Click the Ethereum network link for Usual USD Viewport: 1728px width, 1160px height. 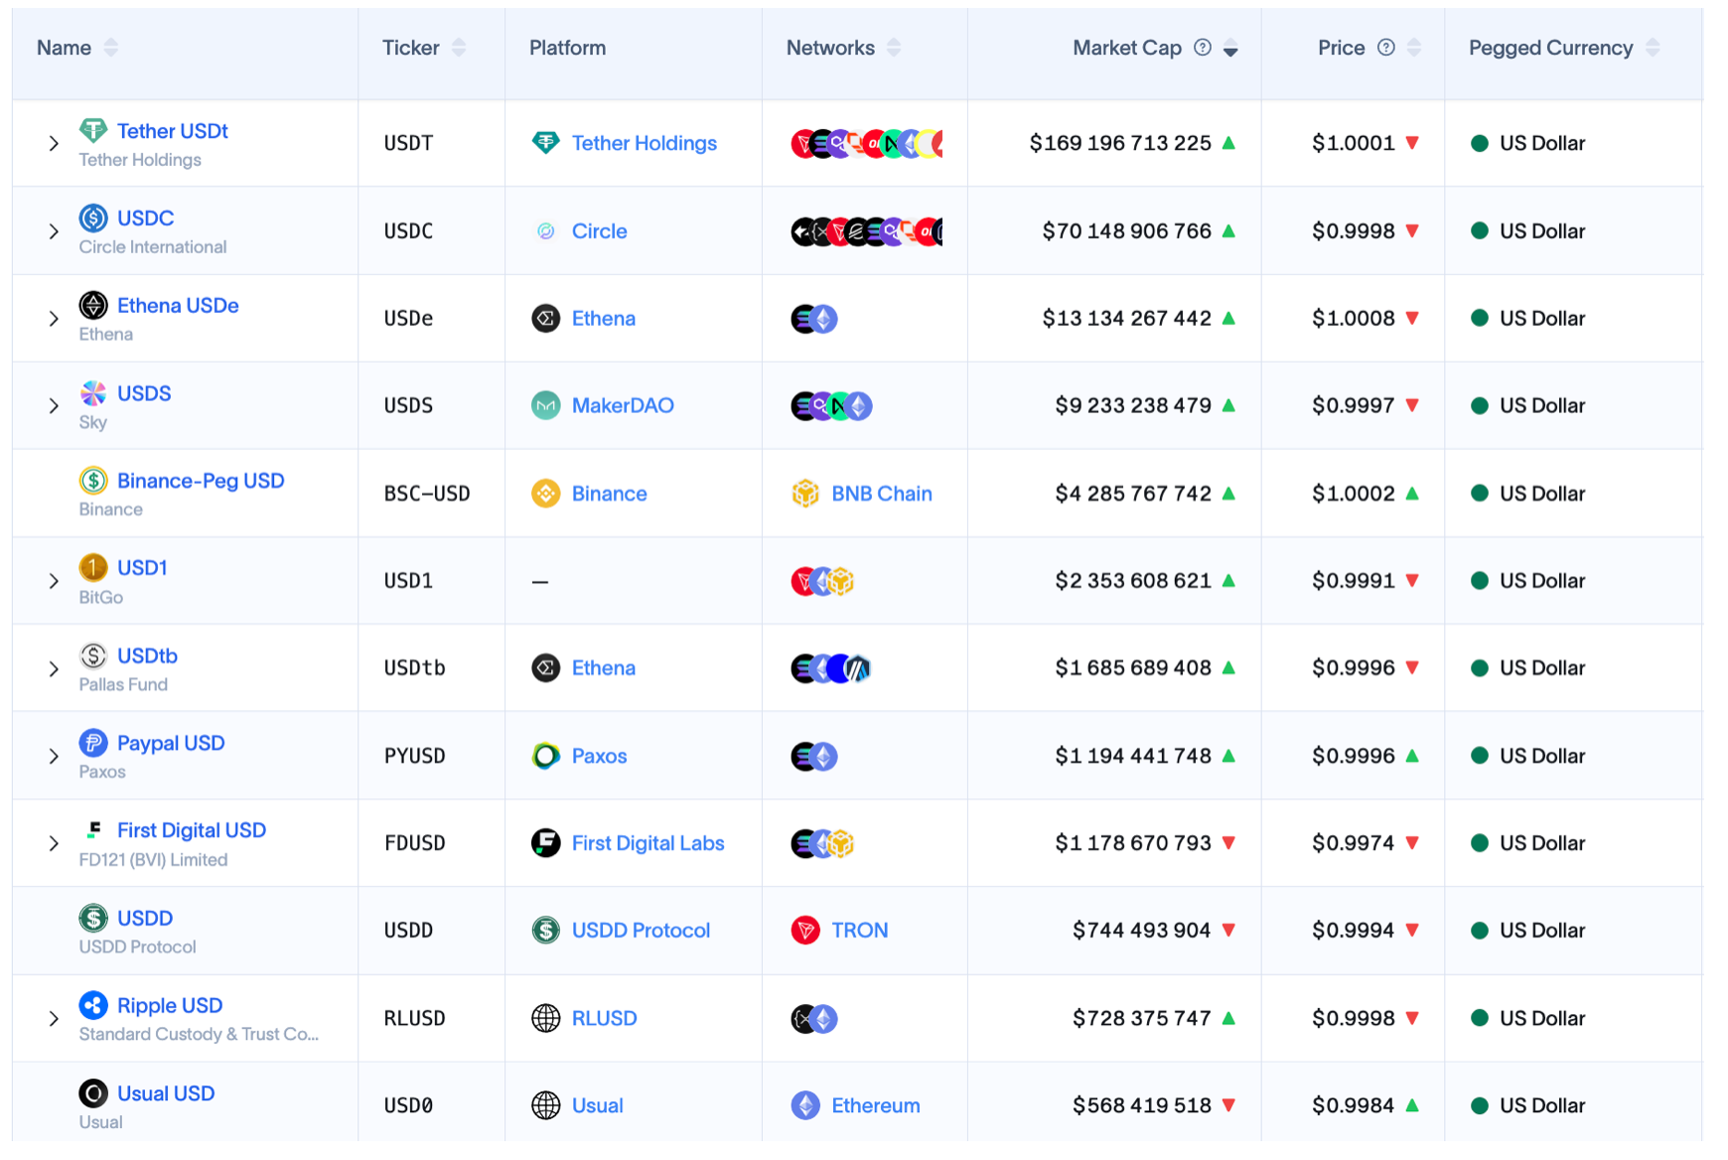pyautogui.click(x=875, y=1105)
